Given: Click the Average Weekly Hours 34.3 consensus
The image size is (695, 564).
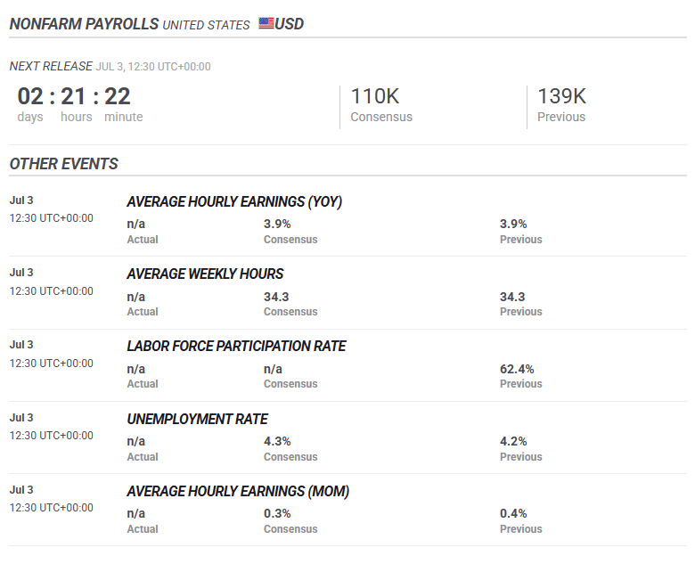Looking at the screenshot, I should 276,297.
